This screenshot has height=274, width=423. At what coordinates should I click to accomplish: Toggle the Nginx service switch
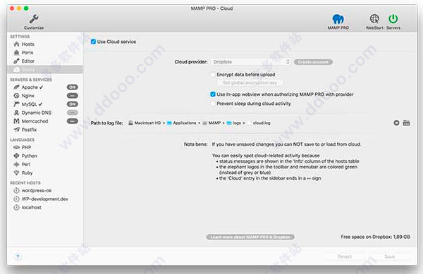point(73,96)
